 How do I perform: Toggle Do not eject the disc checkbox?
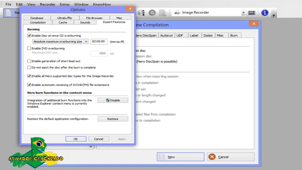29,68
